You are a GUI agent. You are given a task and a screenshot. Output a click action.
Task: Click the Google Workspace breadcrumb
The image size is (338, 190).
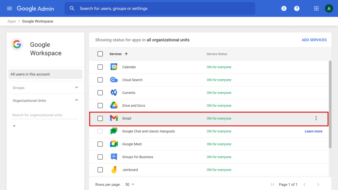38,21
